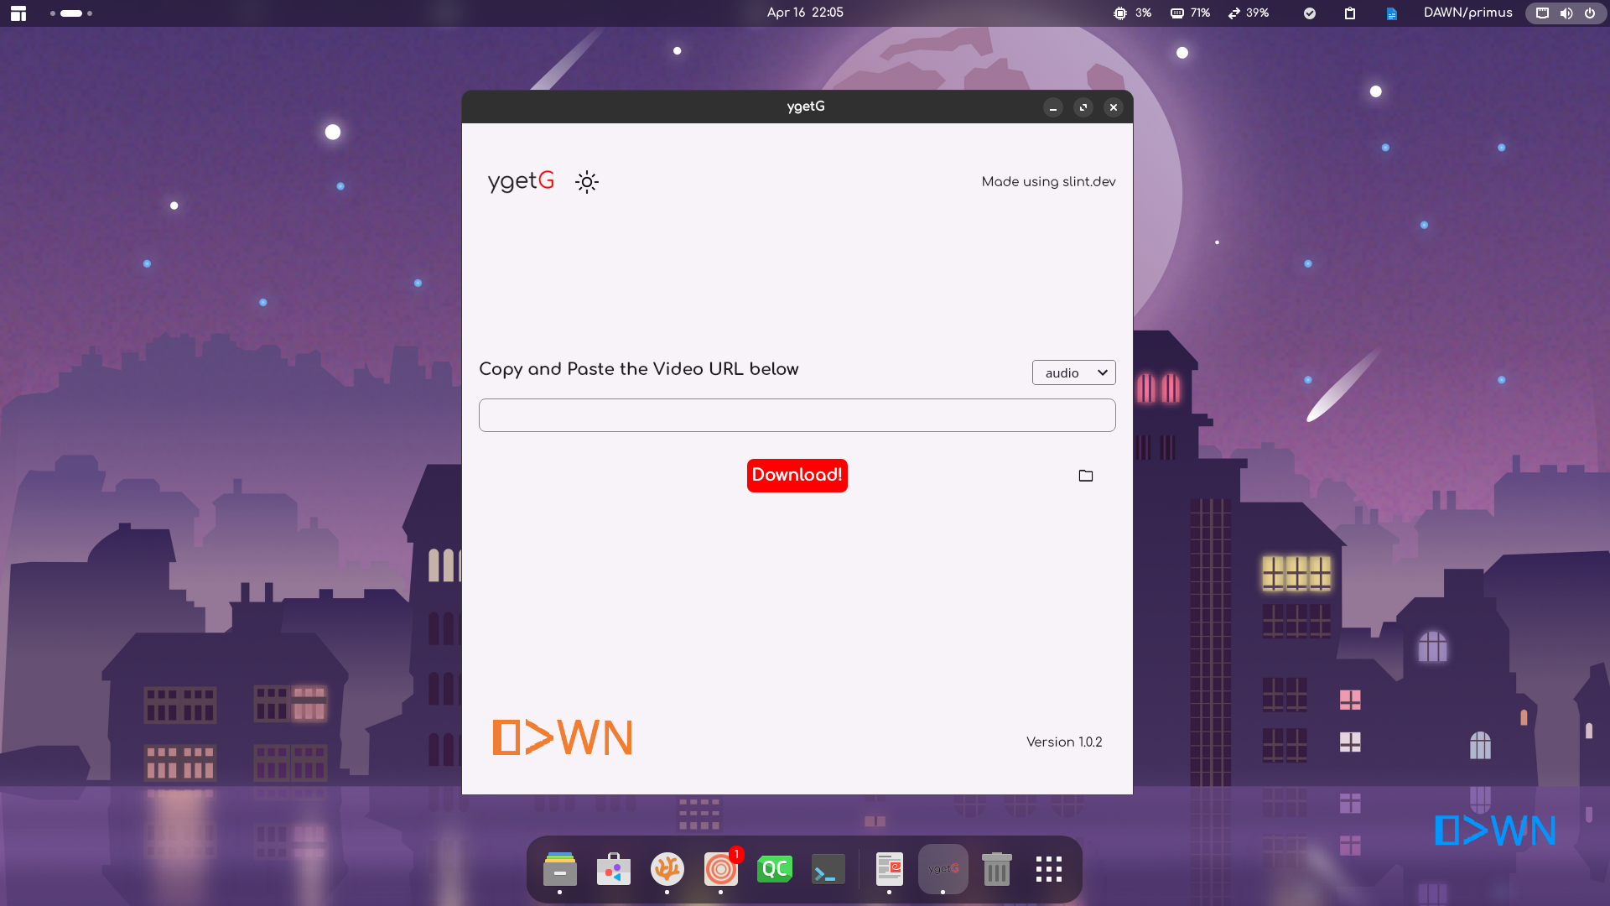Image resolution: width=1610 pixels, height=906 pixels.
Task: Open the orange coral app in the dock
Action: (667, 870)
